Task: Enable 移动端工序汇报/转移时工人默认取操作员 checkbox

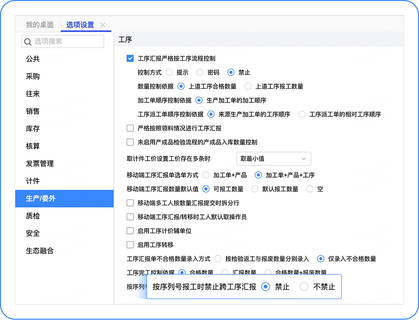Action: [130, 217]
